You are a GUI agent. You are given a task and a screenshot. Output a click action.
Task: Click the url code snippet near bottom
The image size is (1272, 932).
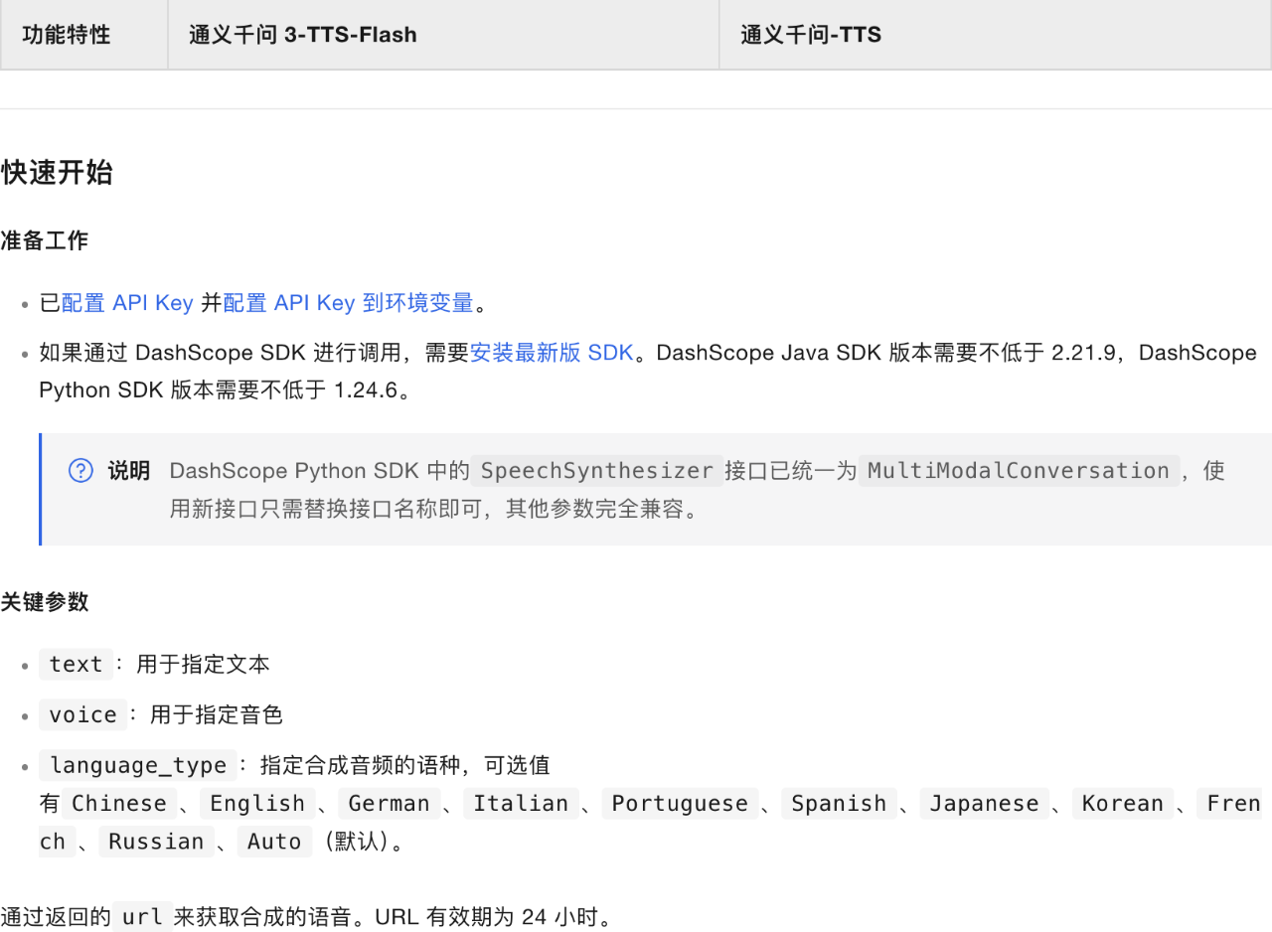click(x=141, y=917)
